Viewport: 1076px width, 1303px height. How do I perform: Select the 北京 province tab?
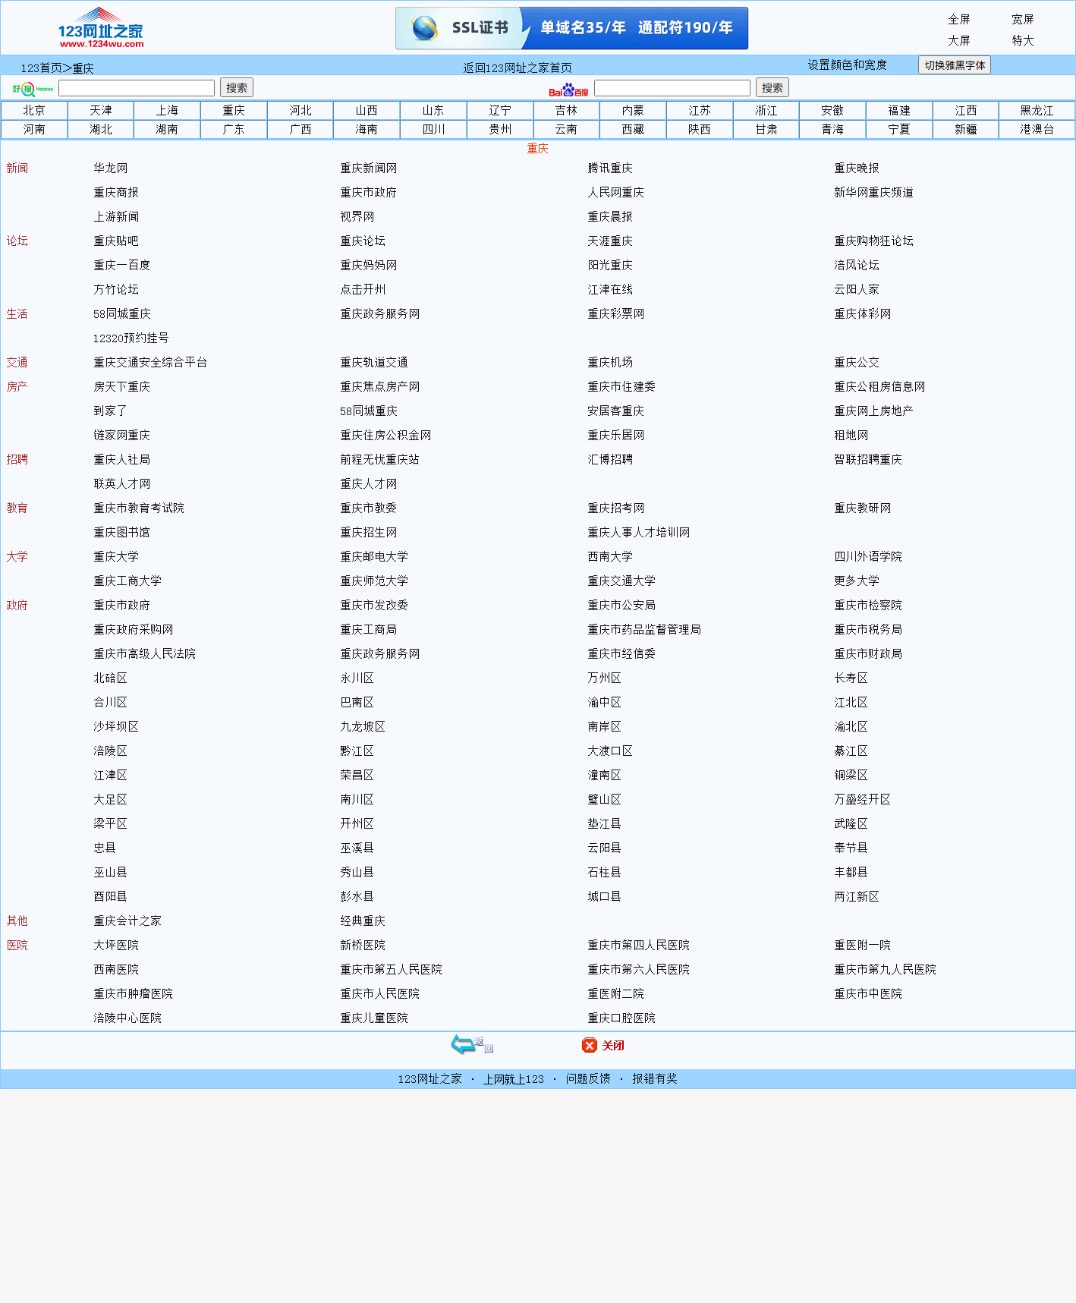34,111
